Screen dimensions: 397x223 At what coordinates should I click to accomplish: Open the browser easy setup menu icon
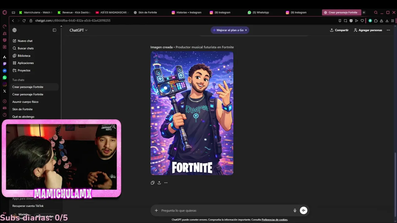[x=392, y=21]
